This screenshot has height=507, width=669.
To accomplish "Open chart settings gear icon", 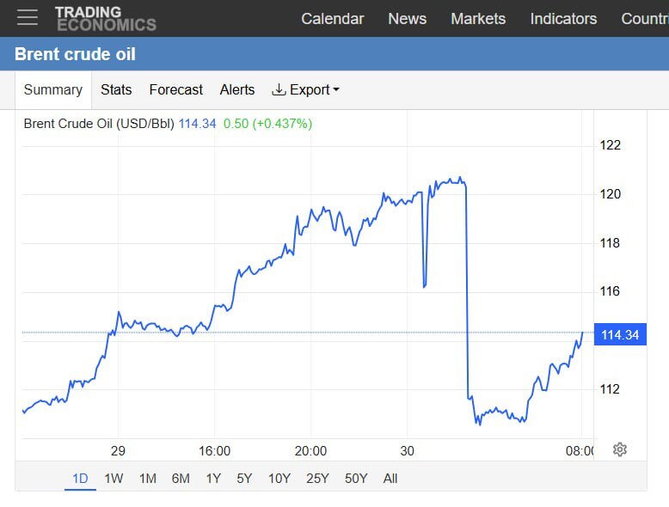I will [x=620, y=449].
